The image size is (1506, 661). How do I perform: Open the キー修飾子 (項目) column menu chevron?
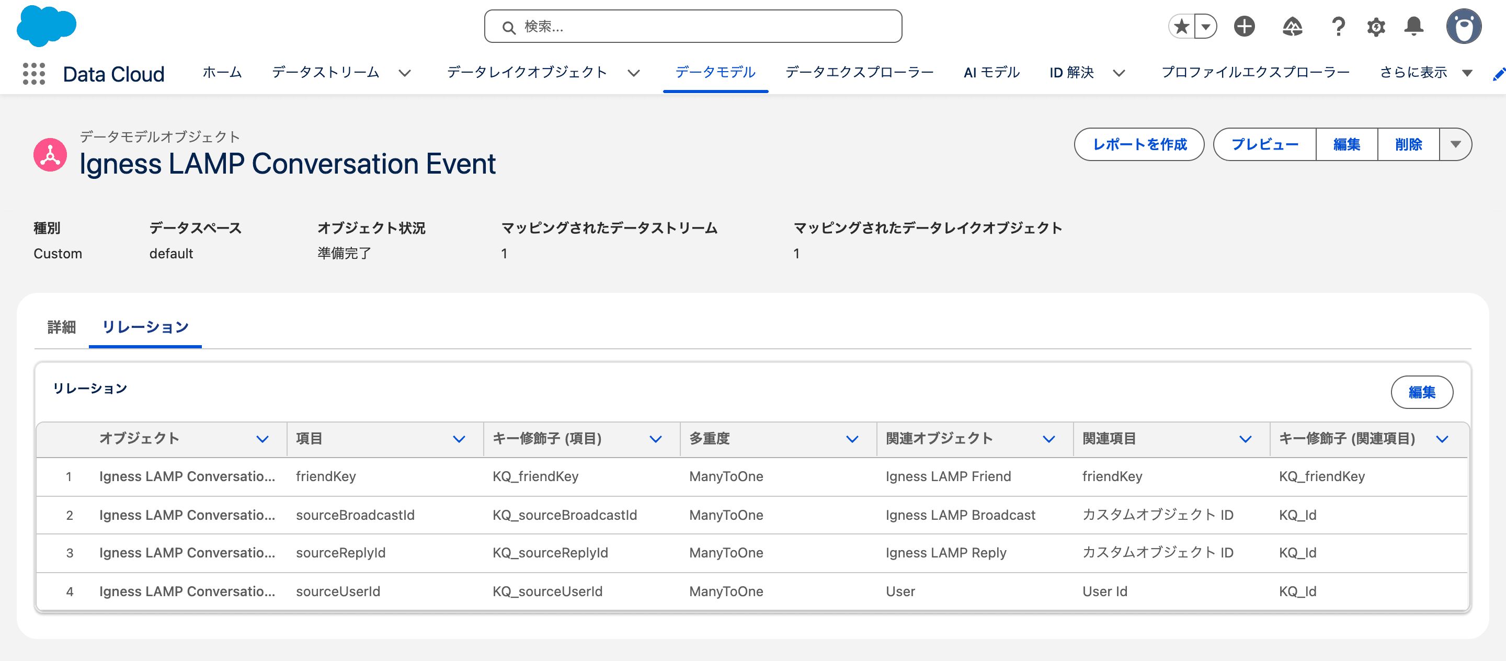tap(656, 439)
